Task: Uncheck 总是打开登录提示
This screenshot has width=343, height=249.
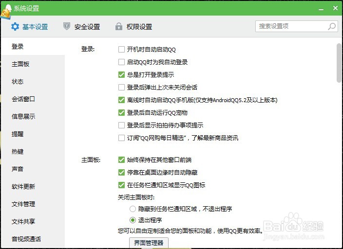Action: (121, 75)
